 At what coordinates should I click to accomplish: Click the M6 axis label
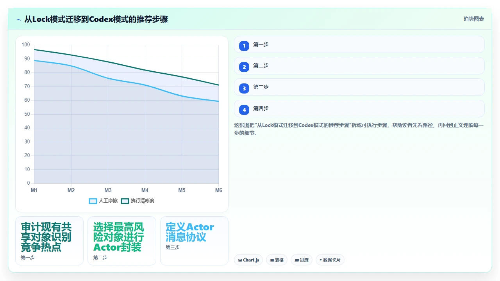pyautogui.click(x=218, y=190)
